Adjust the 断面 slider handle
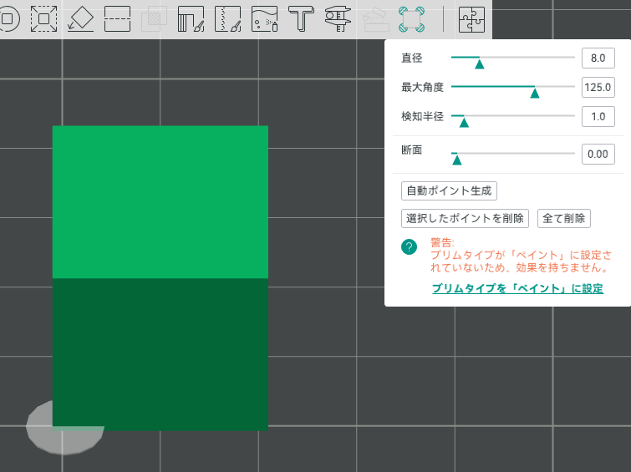Image resolution: width=631 pixels, height=472 pixels. point(457,160)
